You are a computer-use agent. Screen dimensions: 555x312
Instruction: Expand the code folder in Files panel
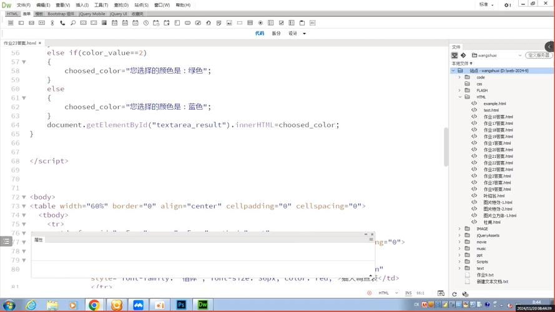459,77
